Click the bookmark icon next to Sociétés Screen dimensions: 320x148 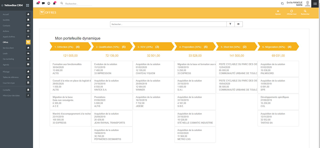[x=28, y=20]
